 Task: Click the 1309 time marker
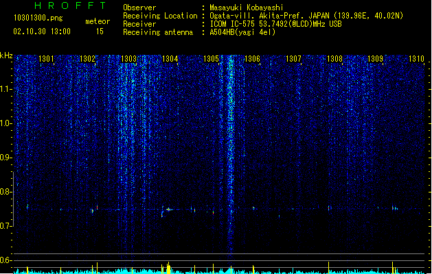point(375,58)
